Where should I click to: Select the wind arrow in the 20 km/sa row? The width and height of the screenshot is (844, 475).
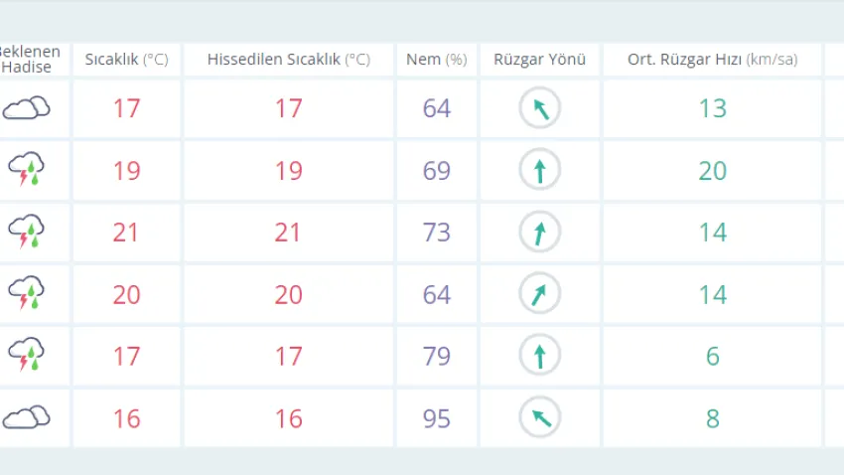click(540, 171)
